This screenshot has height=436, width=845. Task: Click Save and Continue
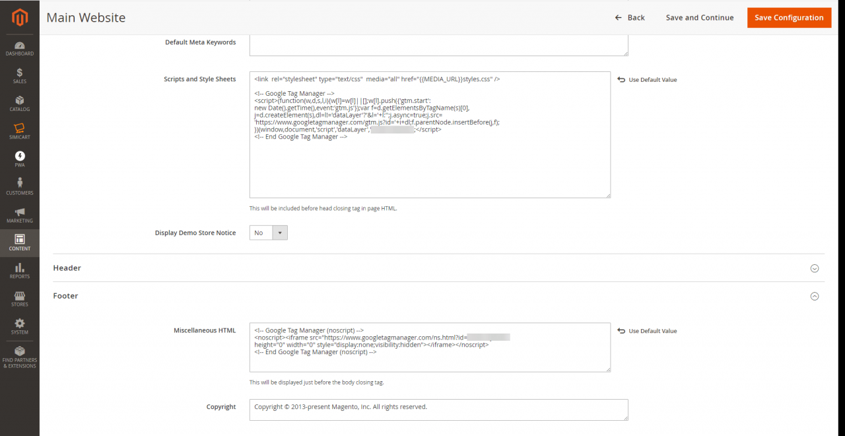(699, 17)
